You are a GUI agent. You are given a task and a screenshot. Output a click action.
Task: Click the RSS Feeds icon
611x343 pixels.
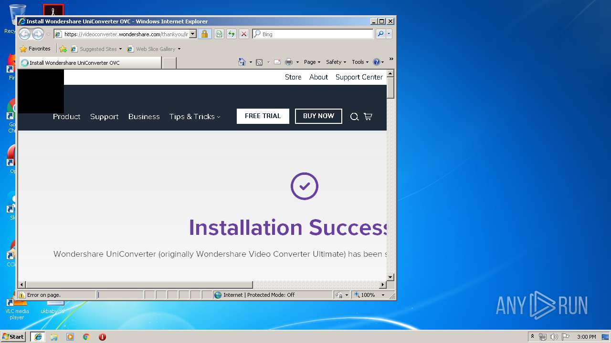pos(259,62)
